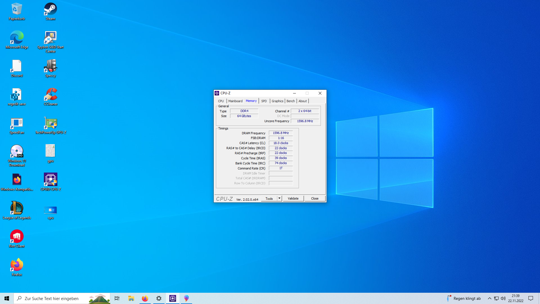540x304 pixels.
Task: Open Firefox from the taskbar
Action: pos(145,298)
